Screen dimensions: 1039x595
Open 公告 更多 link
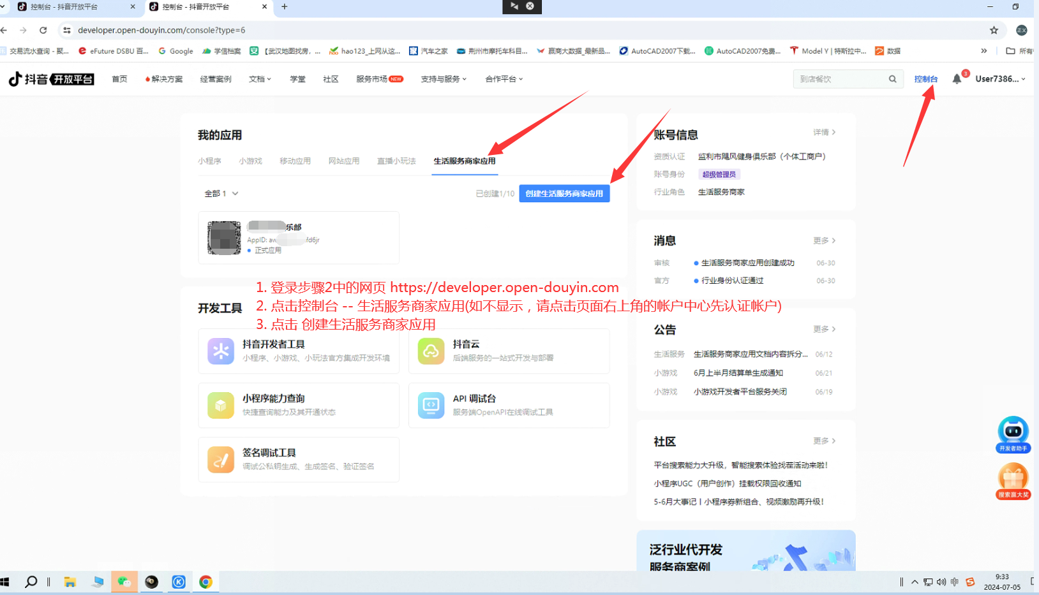coord(824,329)
